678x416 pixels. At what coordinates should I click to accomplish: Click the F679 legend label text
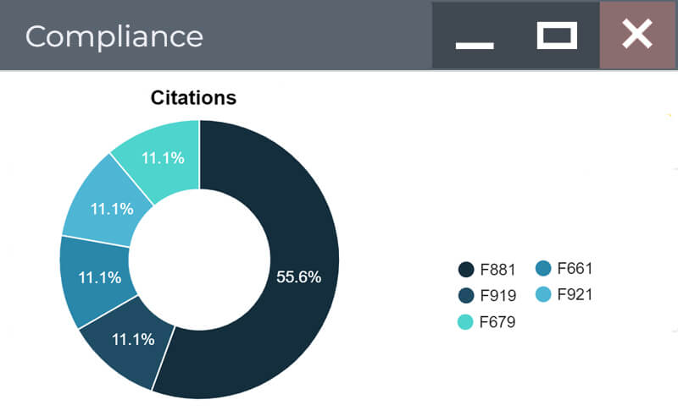[497, 321]
